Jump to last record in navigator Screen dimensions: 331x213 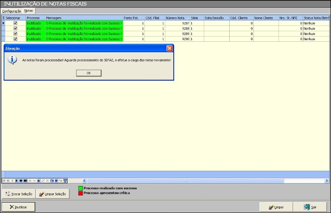pyautogui.click(x=25, y=181)
